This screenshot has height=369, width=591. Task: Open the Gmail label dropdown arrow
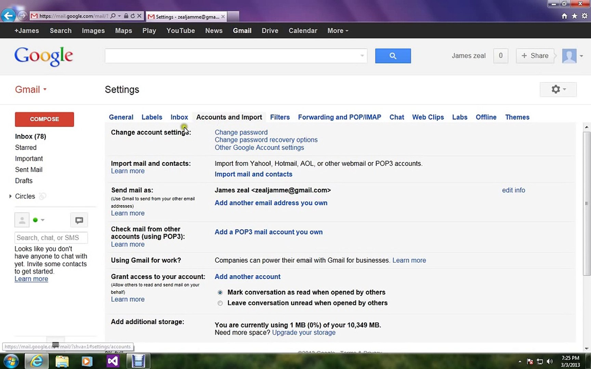coord(44,90)
